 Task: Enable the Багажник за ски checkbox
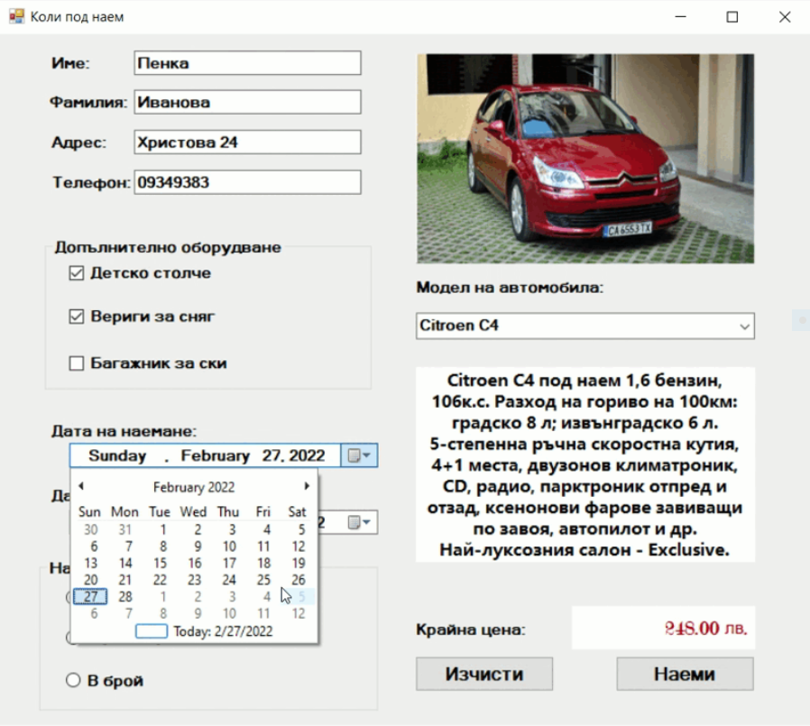(x=77, y=363)
